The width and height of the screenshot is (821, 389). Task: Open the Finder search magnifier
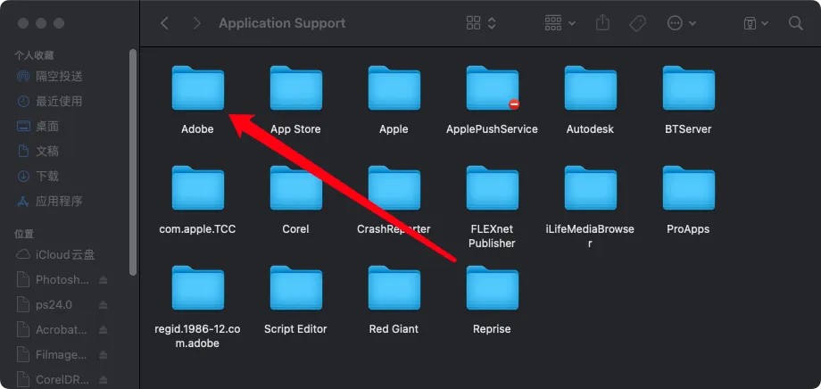[796, 23]
